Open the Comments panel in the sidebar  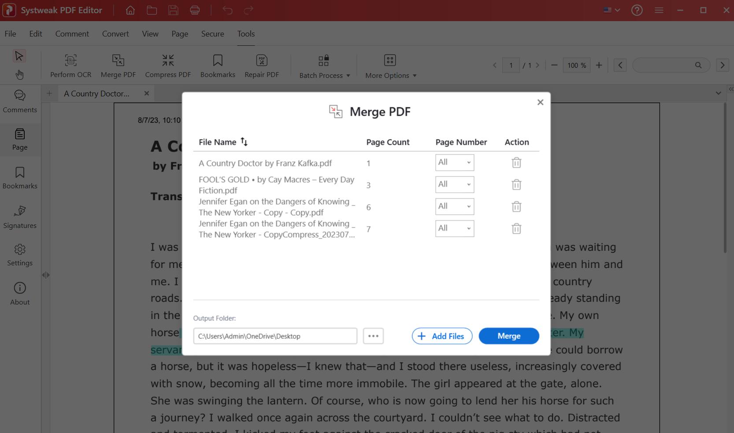[19, 101]
